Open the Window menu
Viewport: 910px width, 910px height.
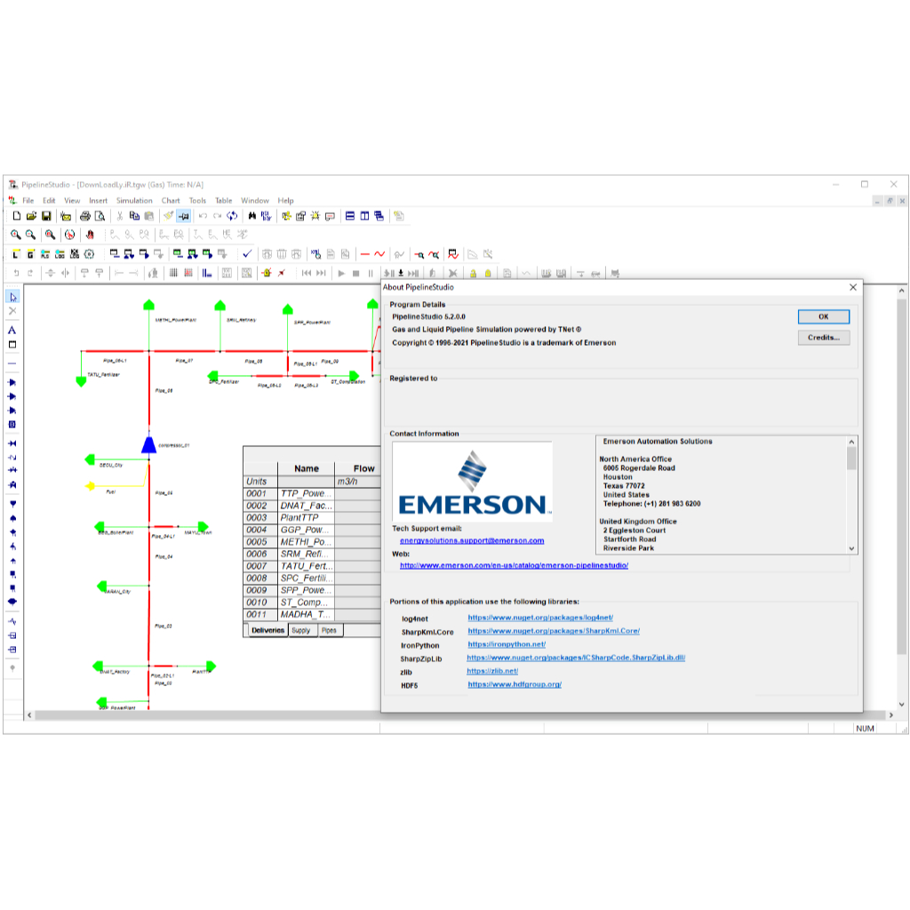click(255, 201)
